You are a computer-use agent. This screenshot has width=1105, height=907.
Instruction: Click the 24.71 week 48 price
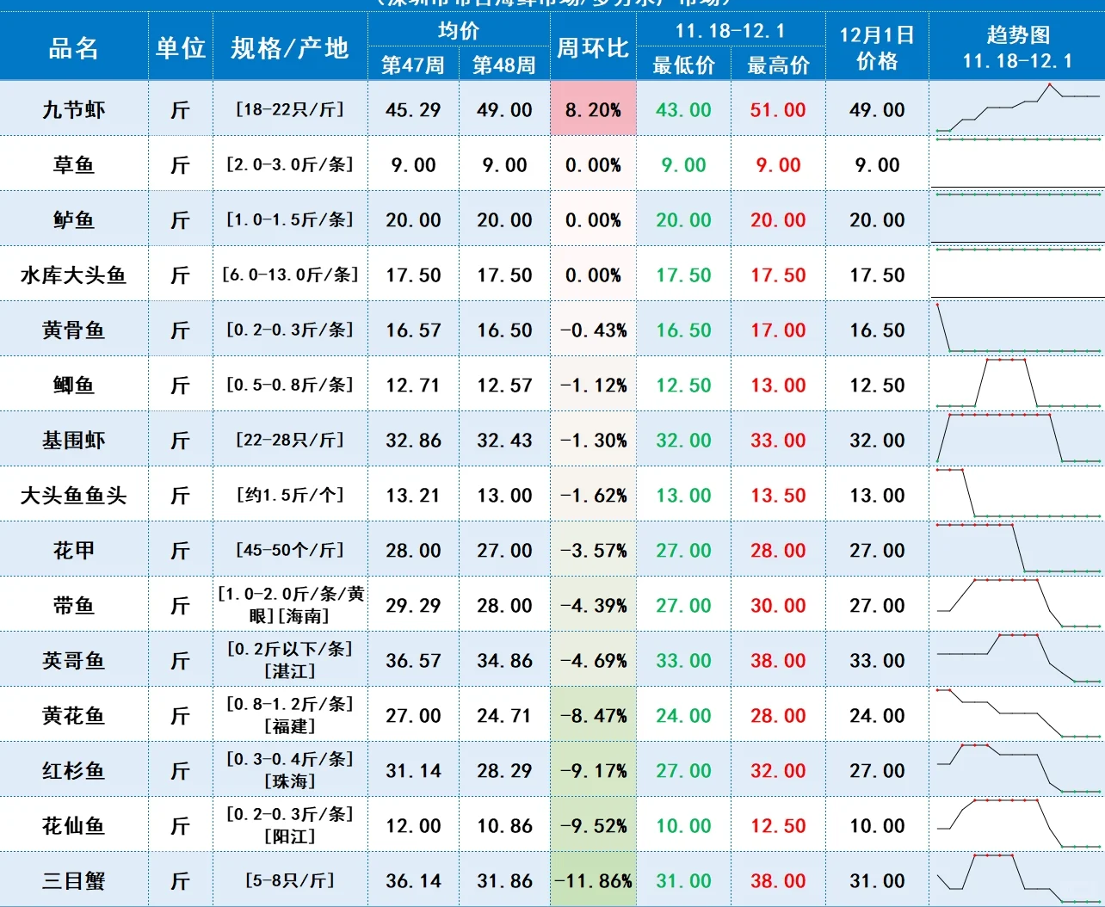(x=504, y=716)
